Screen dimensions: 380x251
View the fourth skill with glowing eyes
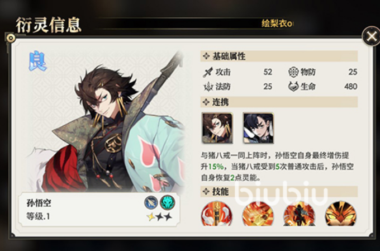tap(340, 214)
